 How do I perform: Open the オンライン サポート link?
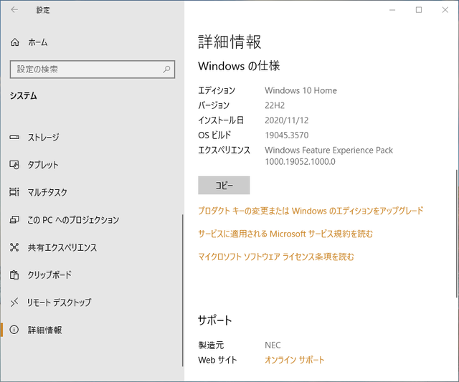click(x=295, y=360)
